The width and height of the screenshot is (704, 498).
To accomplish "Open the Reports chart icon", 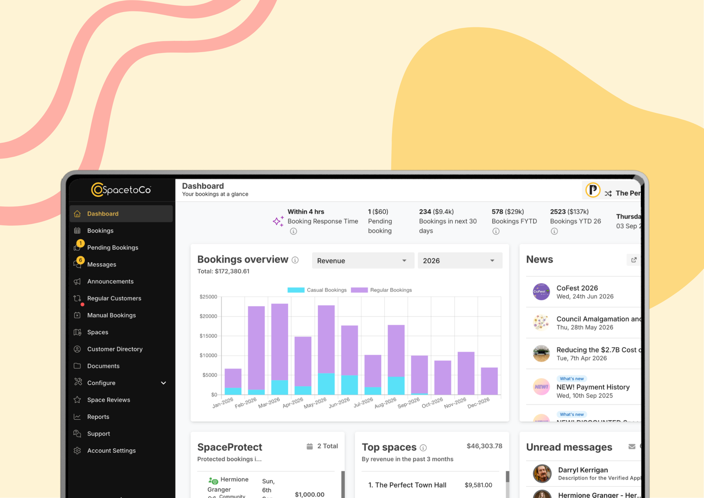I will [77, 417].
